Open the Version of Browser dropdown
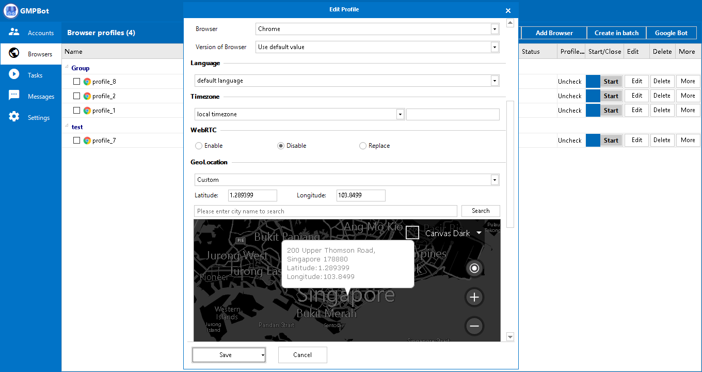 pos(494,47)
